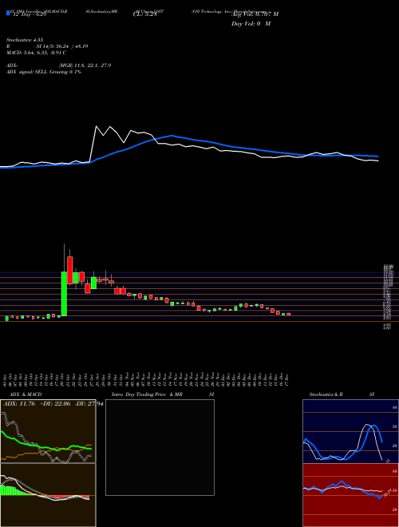Click the blue SMA legend square
This screenshot has width=399, height=527.
coord(8,14)
